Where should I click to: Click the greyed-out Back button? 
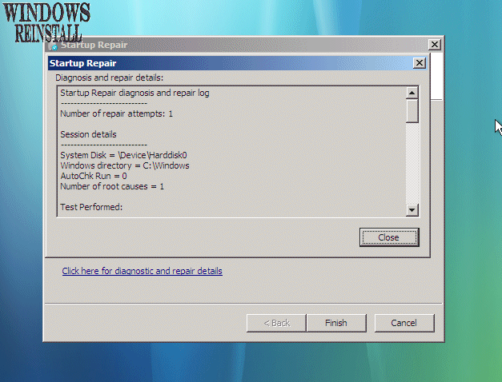click(x=275, y=323)
